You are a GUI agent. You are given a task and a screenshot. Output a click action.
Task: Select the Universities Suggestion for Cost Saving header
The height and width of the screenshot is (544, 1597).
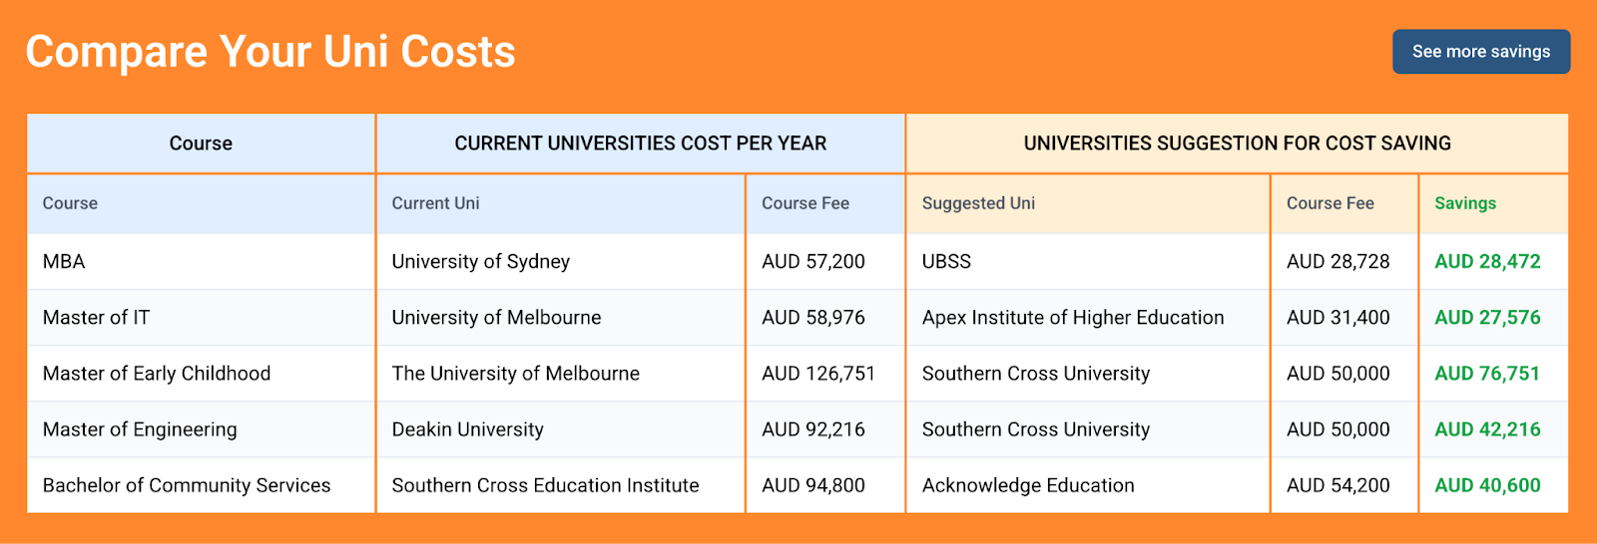click(1237, 143)
